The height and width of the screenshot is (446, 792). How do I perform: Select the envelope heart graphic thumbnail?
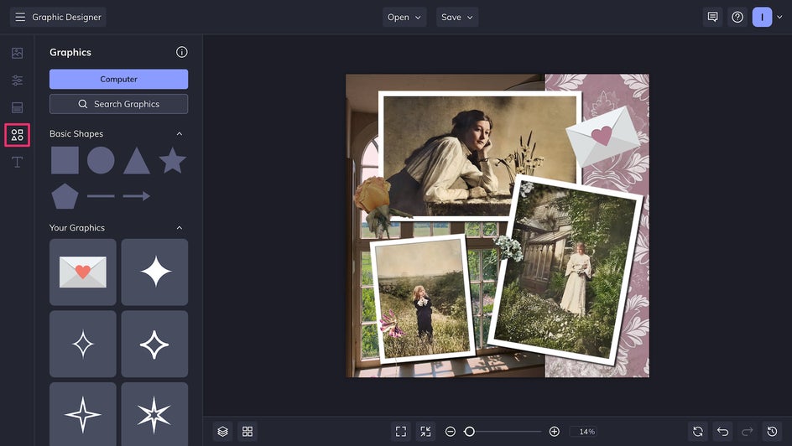pyautogui.click(x=83, y=272)
